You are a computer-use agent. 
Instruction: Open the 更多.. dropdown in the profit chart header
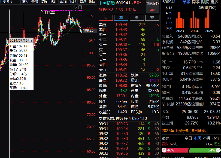pyautogui.click(x=215, y=2)
